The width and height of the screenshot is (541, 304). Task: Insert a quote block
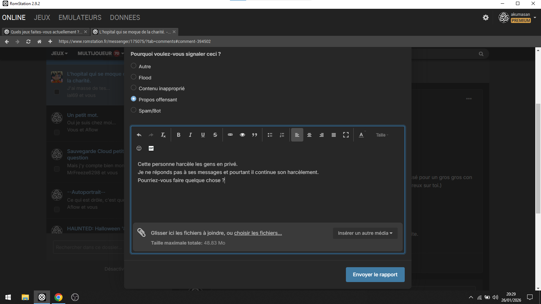coord(255,135)
